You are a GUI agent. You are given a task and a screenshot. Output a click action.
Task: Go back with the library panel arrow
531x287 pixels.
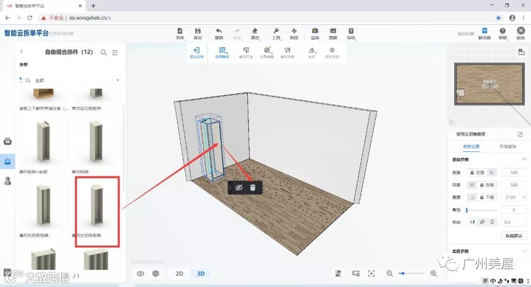[x=21, y=52]
